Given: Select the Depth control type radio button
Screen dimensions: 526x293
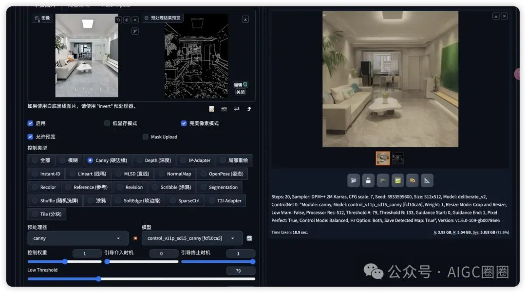Looking at the screenshot, I should pyautogui.click(x=140, y=160).
